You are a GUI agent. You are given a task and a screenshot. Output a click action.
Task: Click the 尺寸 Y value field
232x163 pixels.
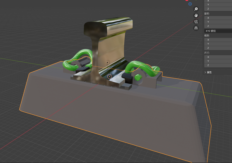pyautogui.click(x=218, y=61)
